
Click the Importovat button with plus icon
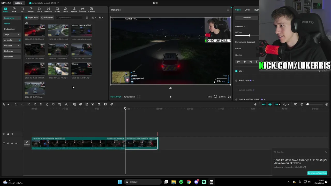click(32, 18)
